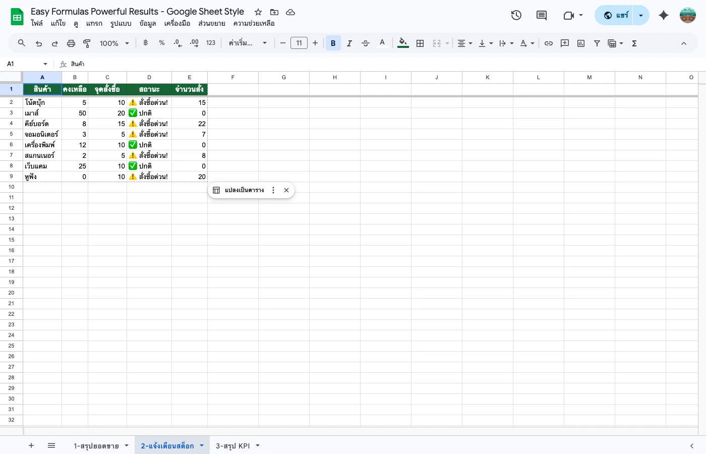Open the แทรก menu
The width and height of the screenshot is (706, 454).
94,23
